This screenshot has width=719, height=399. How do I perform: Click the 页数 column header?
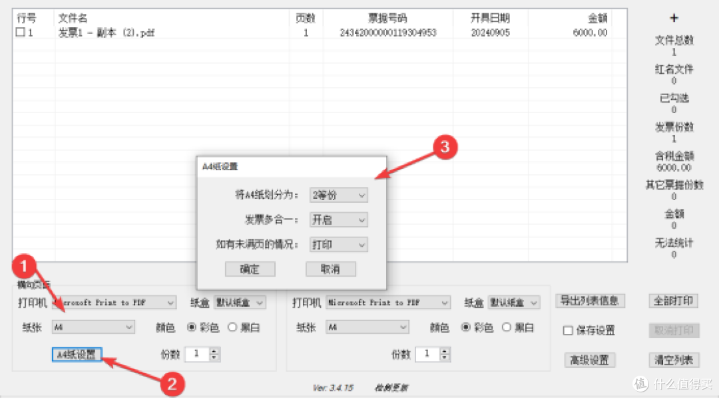point(306,19)
